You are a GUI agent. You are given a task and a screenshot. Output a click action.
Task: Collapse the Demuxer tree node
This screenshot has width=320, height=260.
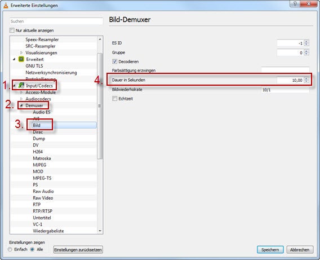tap(21, 105)
